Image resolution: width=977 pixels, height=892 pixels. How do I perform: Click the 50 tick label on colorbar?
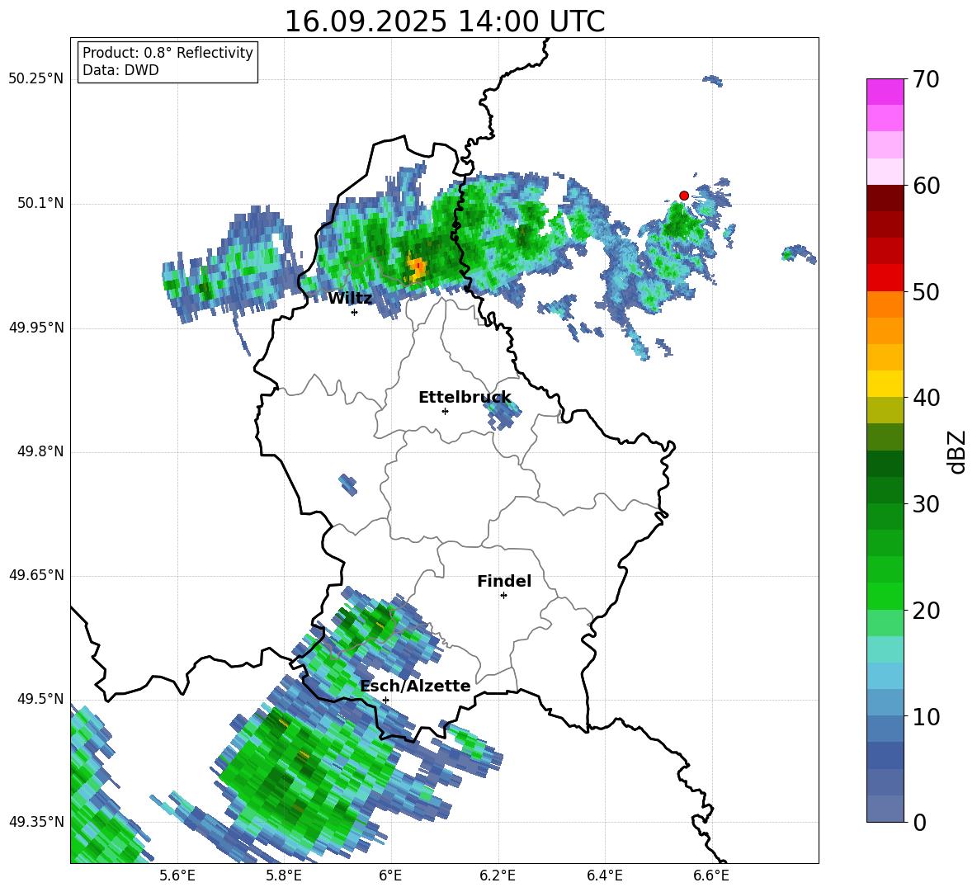point(925,291)
